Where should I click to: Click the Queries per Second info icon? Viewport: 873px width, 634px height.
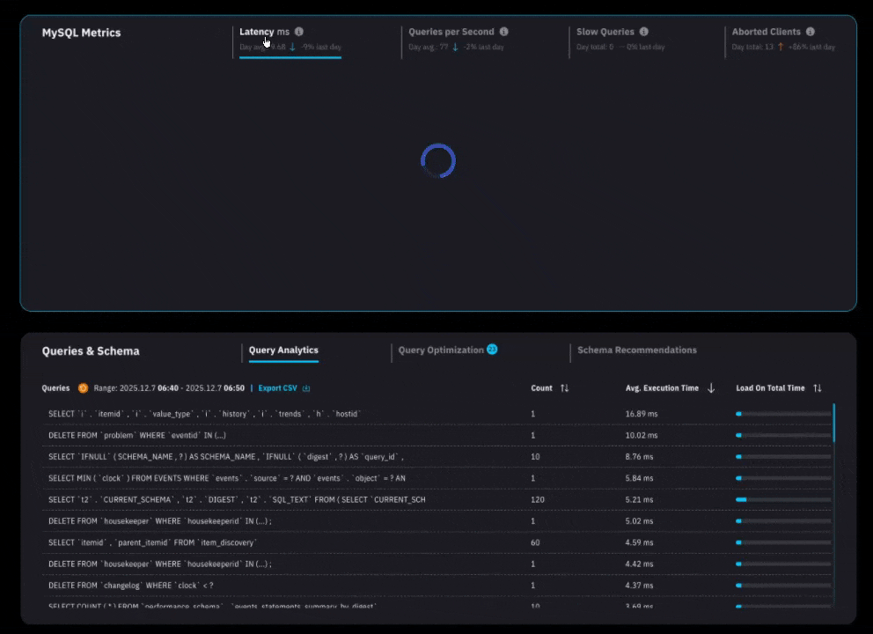(504, 32)
